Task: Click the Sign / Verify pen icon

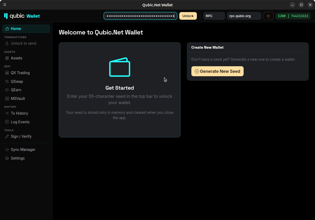Action: coord(7,136)
